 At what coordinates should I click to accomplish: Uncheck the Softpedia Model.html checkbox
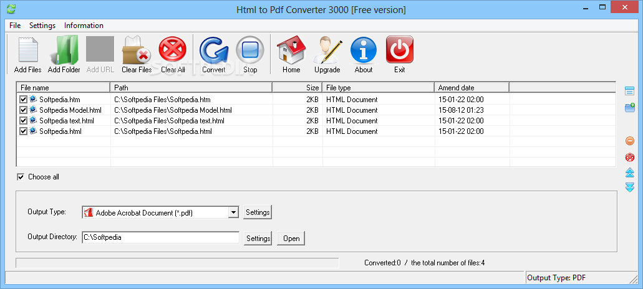(x=23, y=110)
